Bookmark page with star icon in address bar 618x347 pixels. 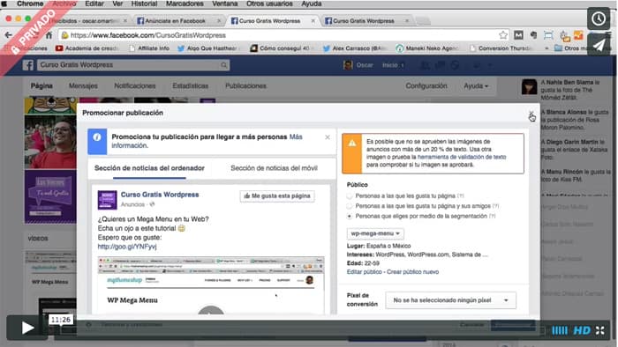503,35
